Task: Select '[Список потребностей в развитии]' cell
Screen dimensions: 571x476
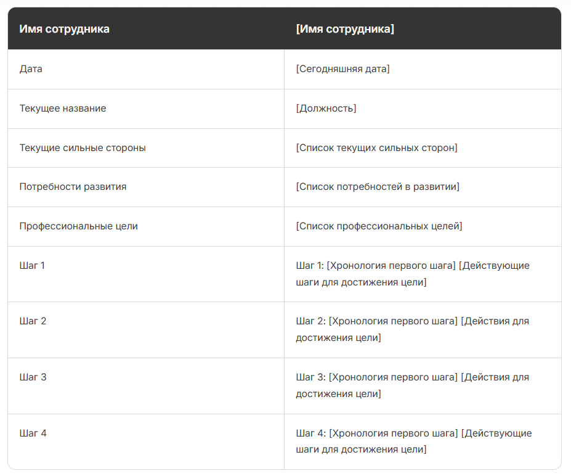Action: click(x=378, y=187)
